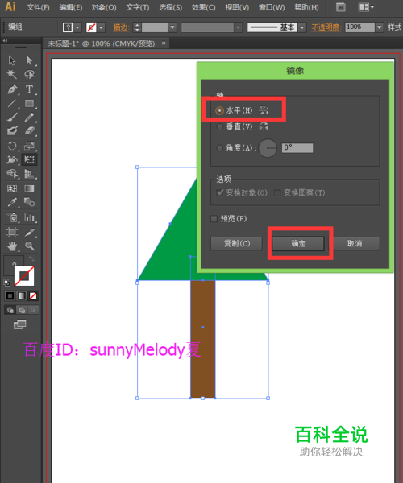The width and height of the screenshot is (403, 483).
Task: Select the Blob Brush tool
Action: 12,131
